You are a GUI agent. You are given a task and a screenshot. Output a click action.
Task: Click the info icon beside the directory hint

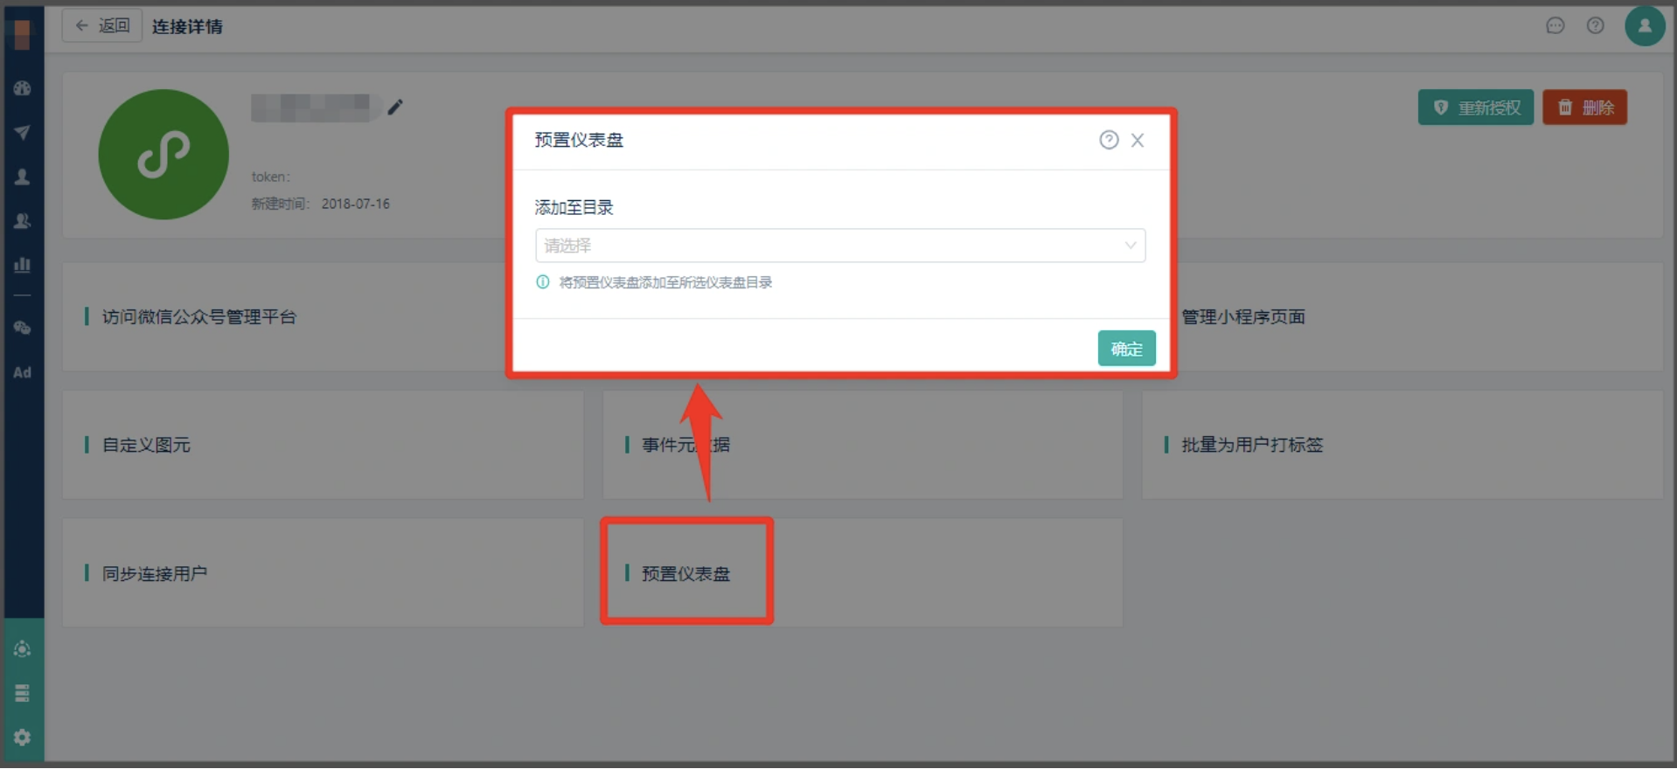point(543,282)
